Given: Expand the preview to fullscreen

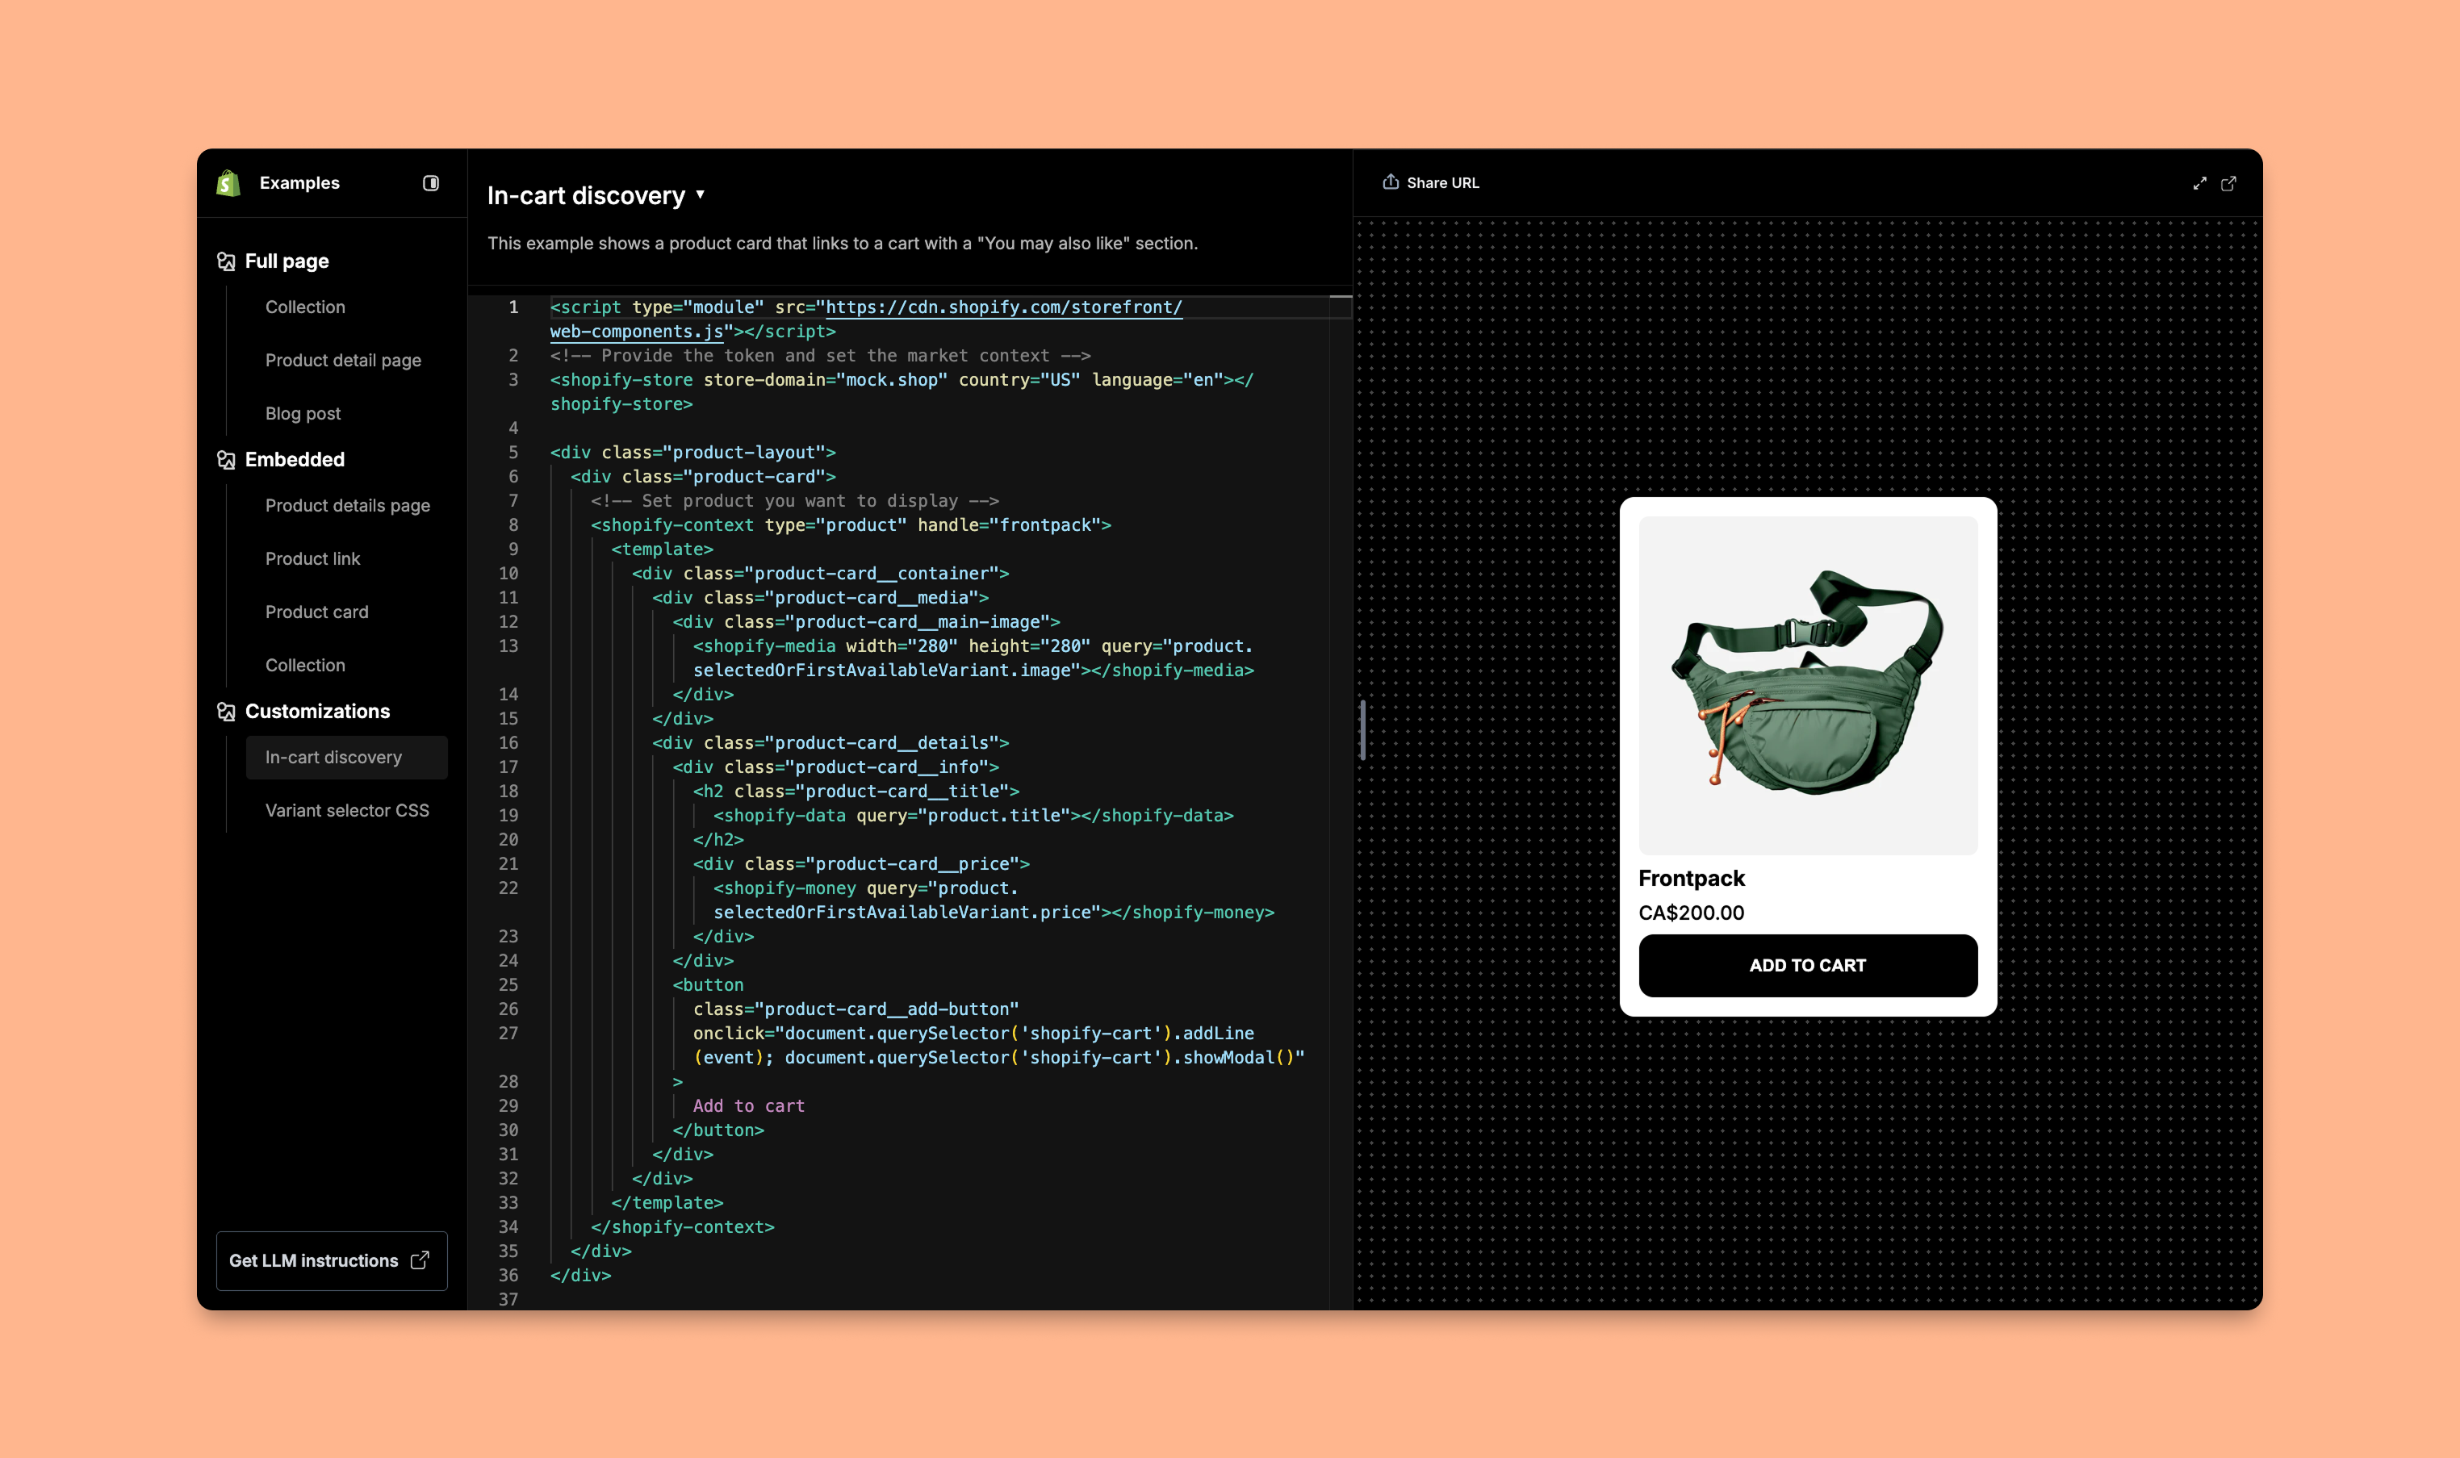Looking at the screenshot, I should pos(2199,184).
